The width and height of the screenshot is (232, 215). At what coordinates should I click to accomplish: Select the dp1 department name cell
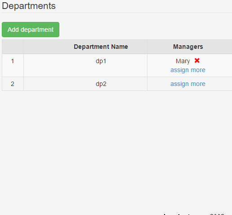85,65
